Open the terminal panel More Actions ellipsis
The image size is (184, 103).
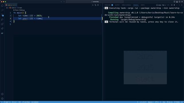(177, 5)
